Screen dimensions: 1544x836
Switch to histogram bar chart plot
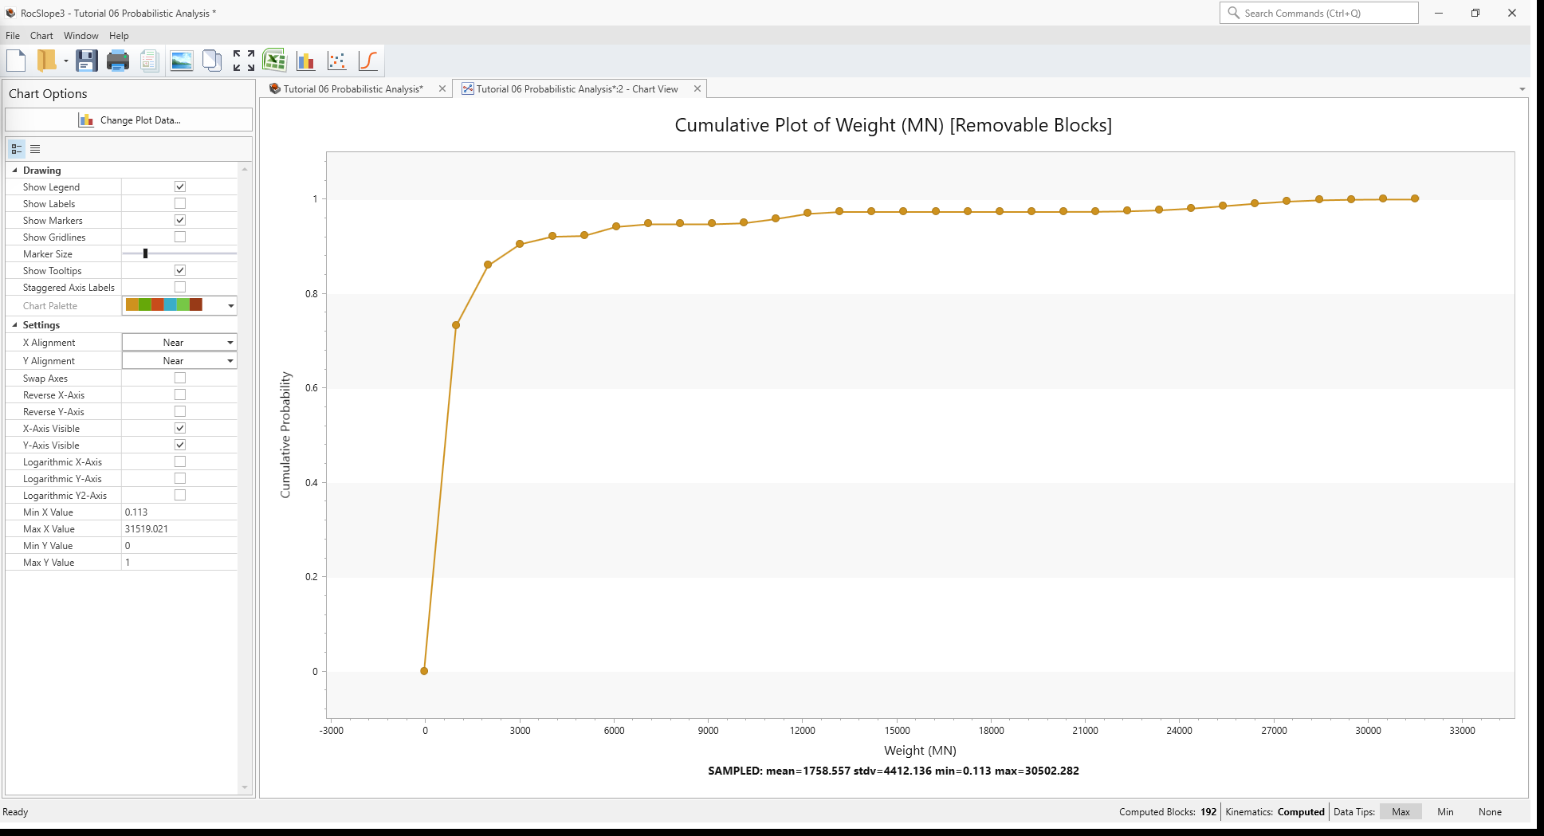[x=305, y=61]
